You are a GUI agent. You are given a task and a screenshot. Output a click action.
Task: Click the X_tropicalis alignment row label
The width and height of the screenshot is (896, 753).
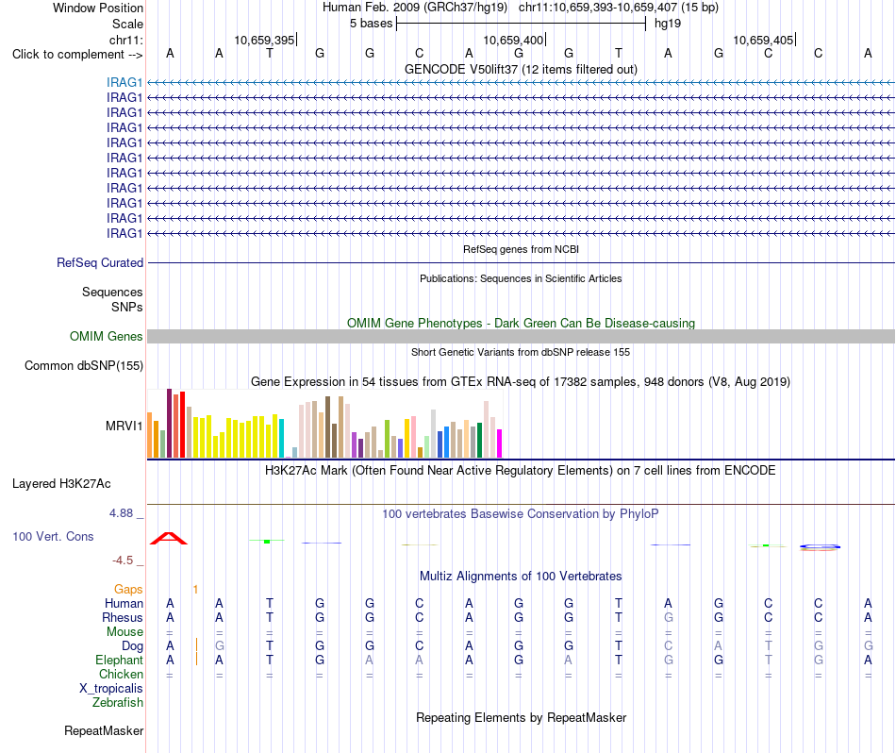point(111,689)
